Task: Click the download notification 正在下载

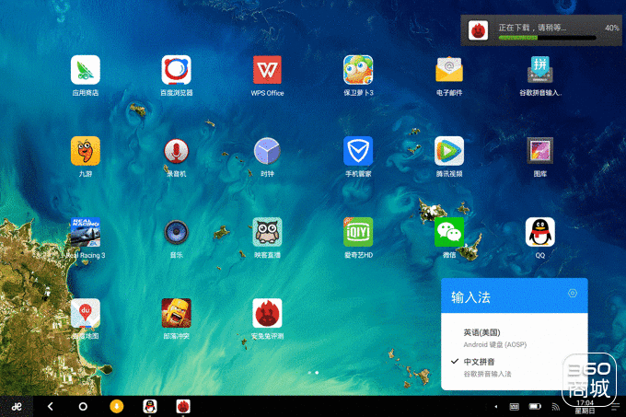Action: 543,30
